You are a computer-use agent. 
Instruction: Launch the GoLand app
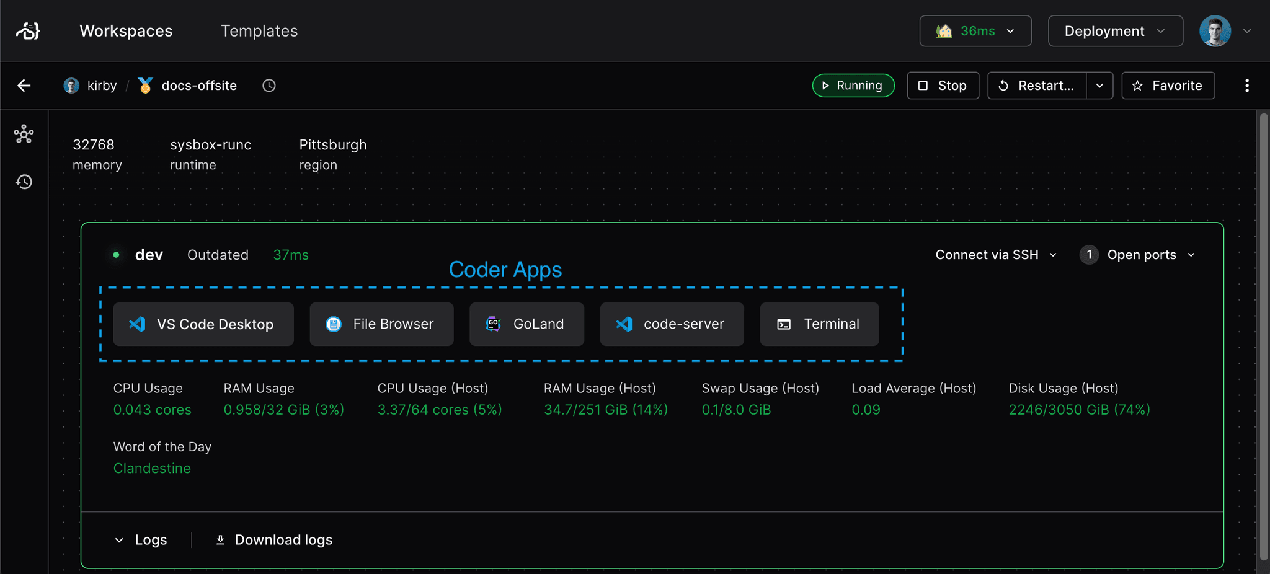pos(526,324)
